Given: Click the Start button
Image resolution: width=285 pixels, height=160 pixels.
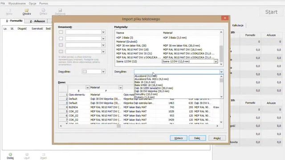Looking at the screenshot, I should (x=271, y=12).
